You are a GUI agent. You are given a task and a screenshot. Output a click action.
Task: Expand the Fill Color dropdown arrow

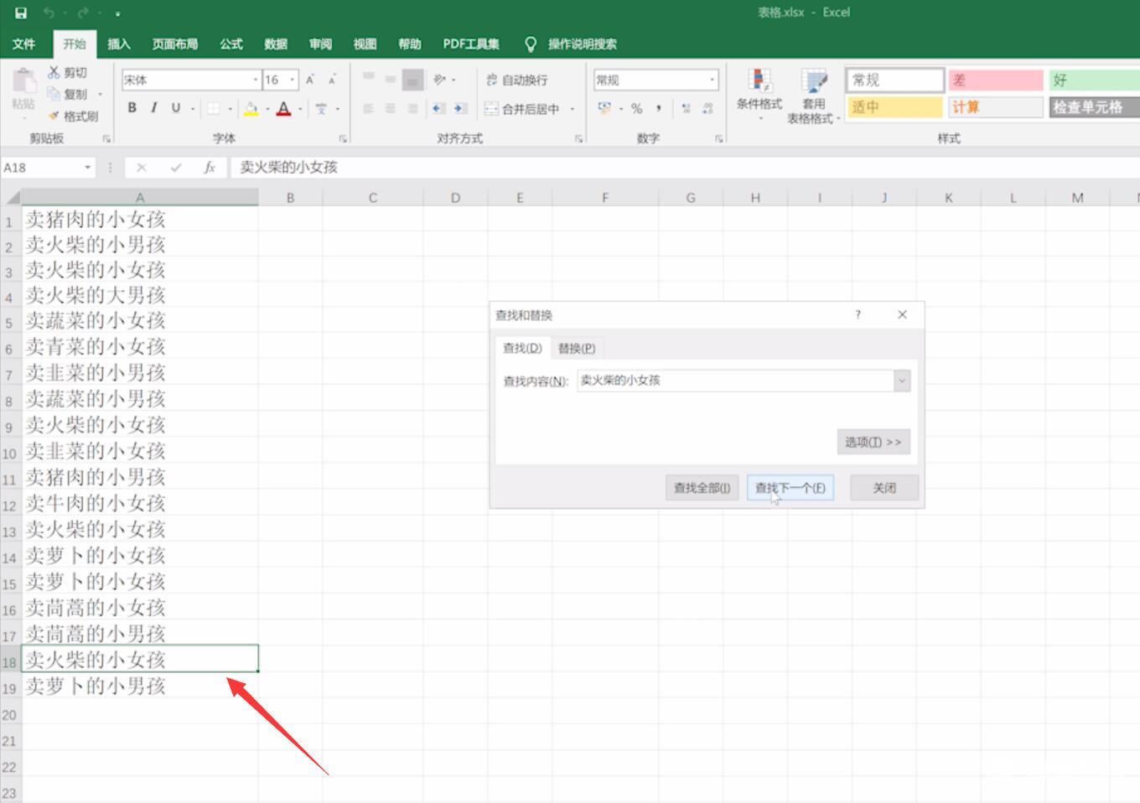[267, 109]
